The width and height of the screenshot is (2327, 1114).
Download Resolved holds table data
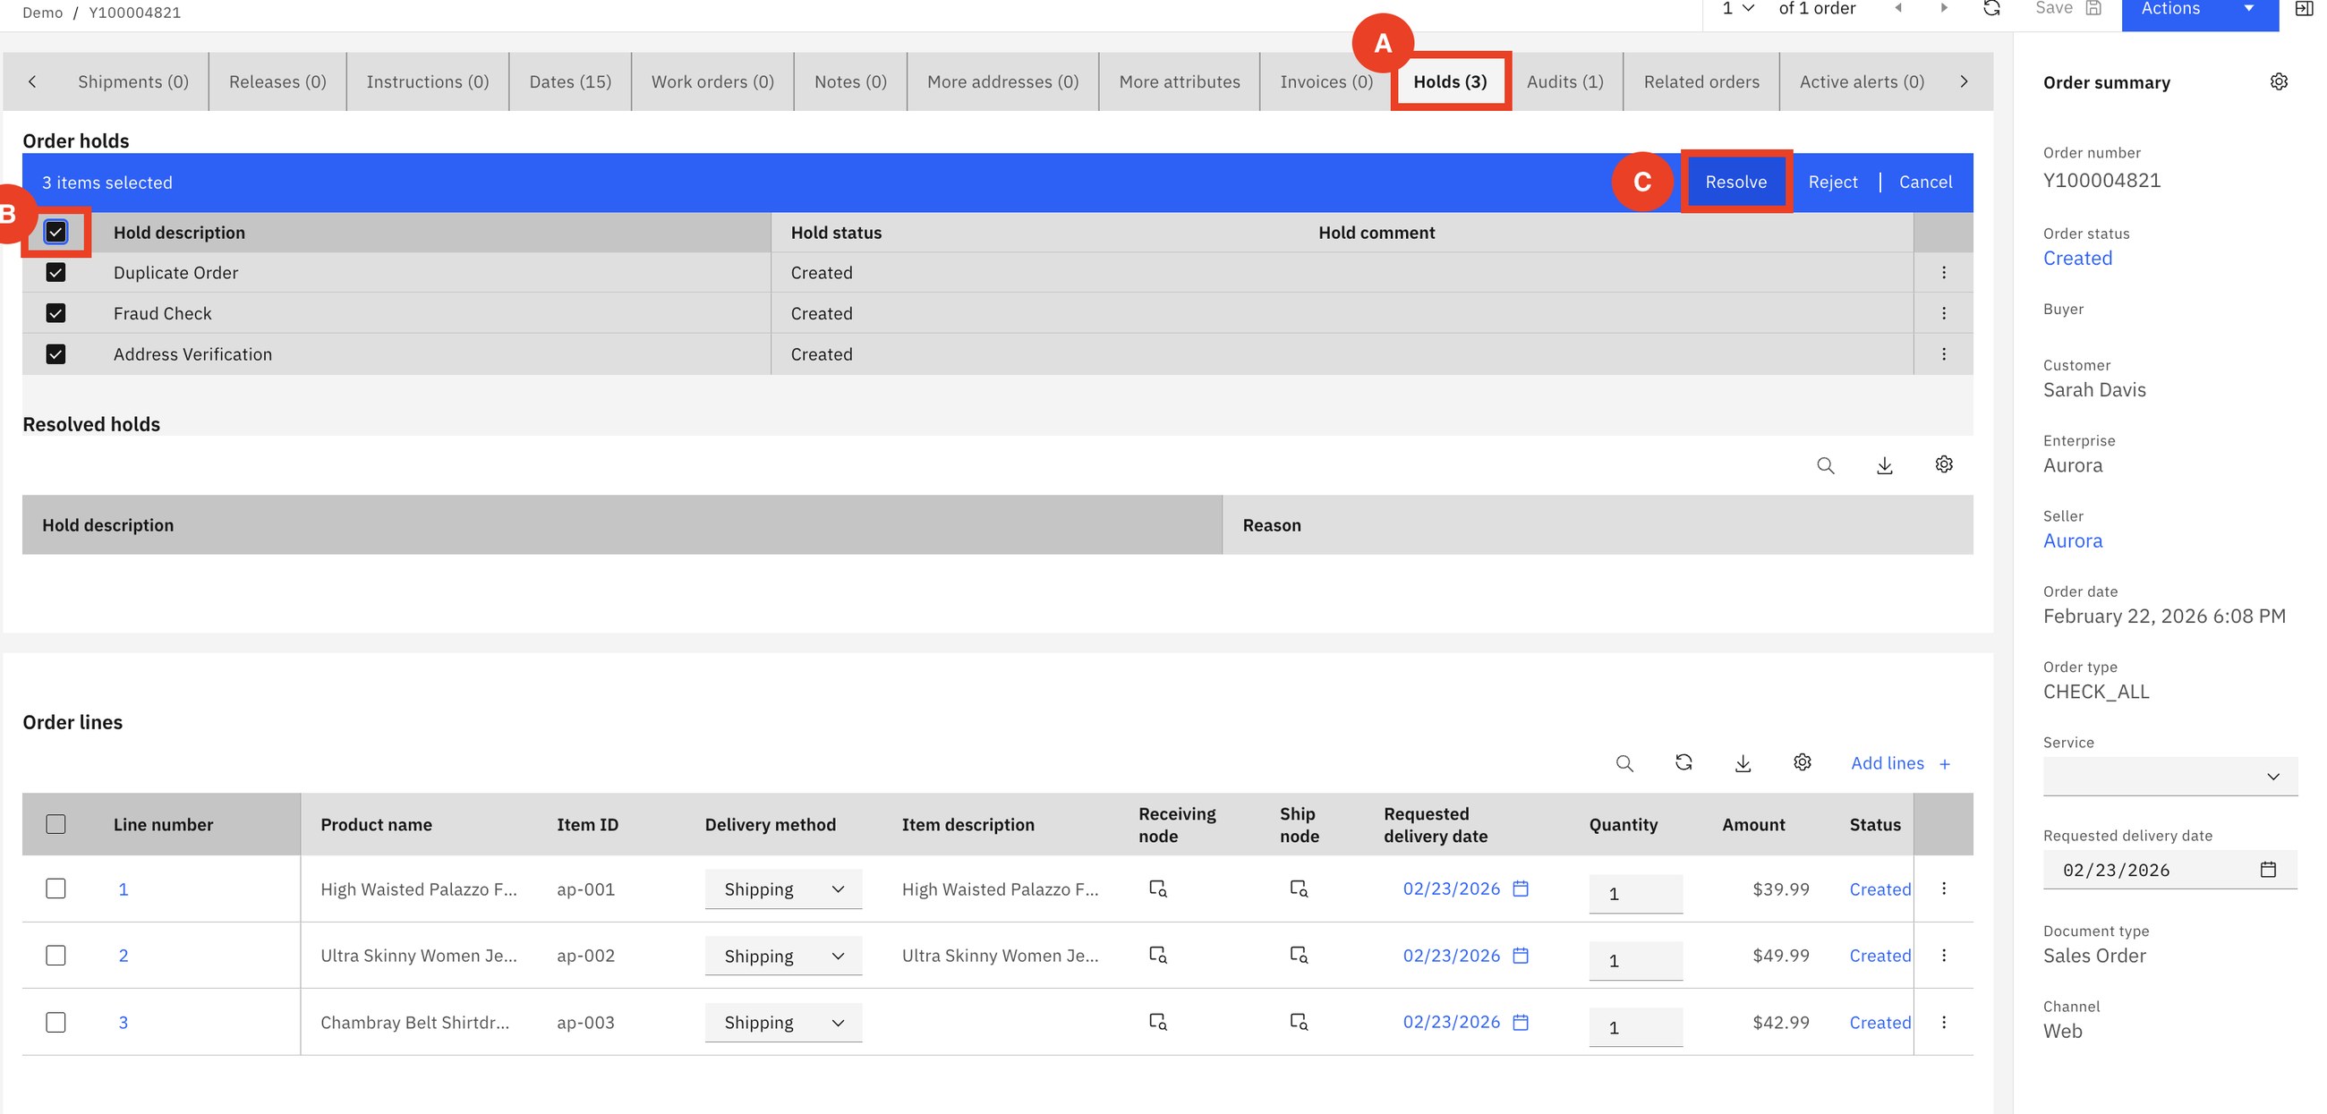pos(1884,465)
